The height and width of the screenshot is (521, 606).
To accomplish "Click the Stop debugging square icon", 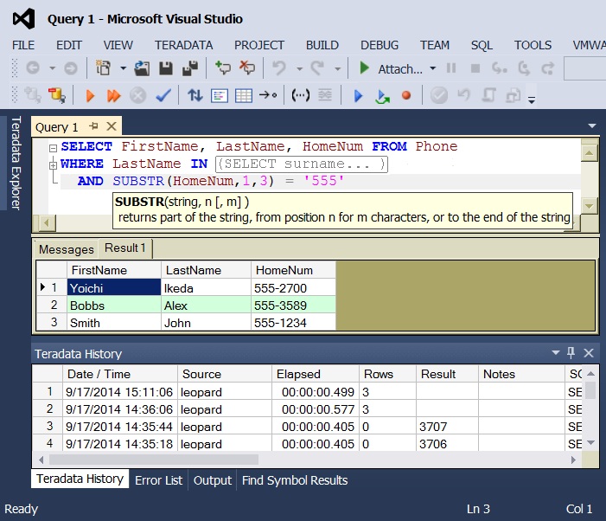I will click(475, 69).
